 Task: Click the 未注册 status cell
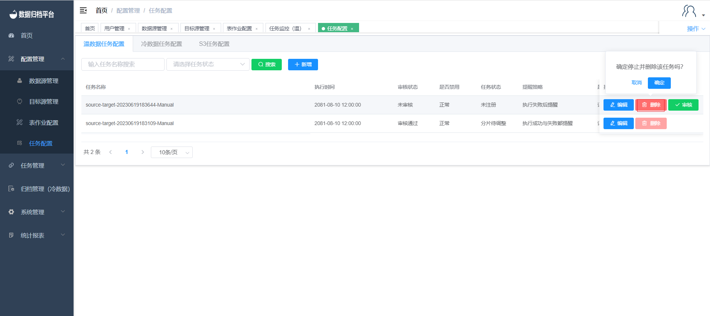click(x=488, y=105)
